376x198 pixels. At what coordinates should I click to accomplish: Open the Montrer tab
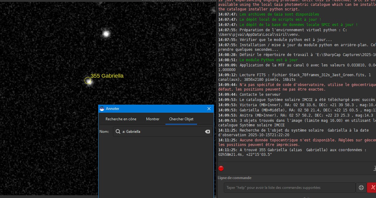click(x=153, y=119)
